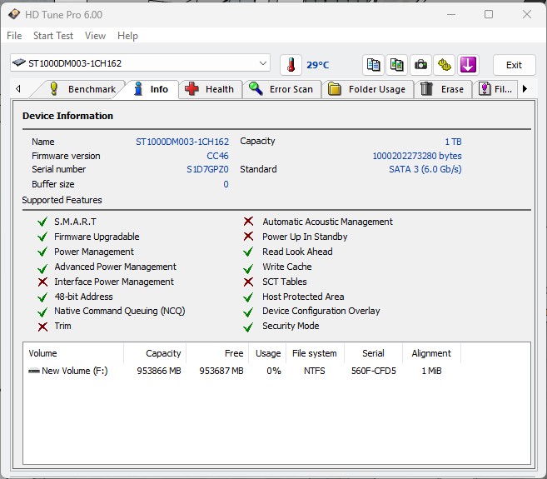
Task: Copy info text to clipboard icon
Action: [374, 64]
